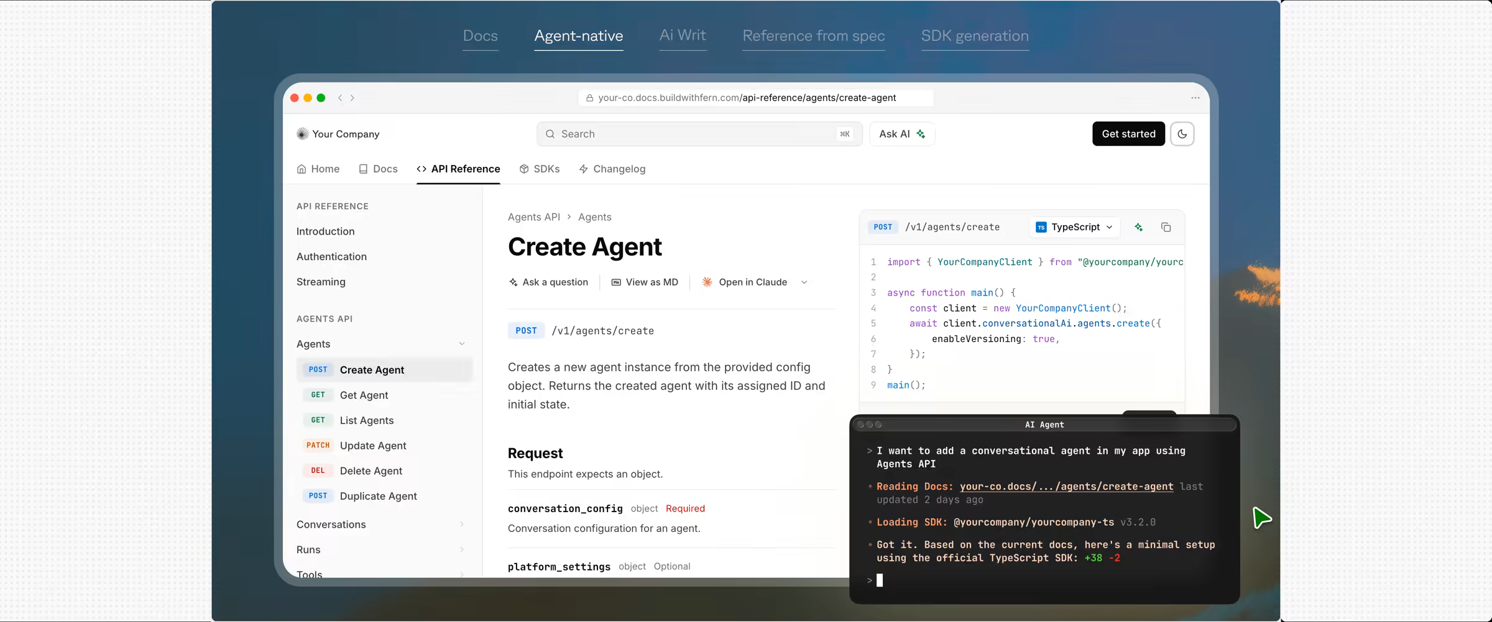Viewport: 1492px width, 622px height.
Task: Select PATCH Update Agent sidebar item
Action: tap(384, 446)
